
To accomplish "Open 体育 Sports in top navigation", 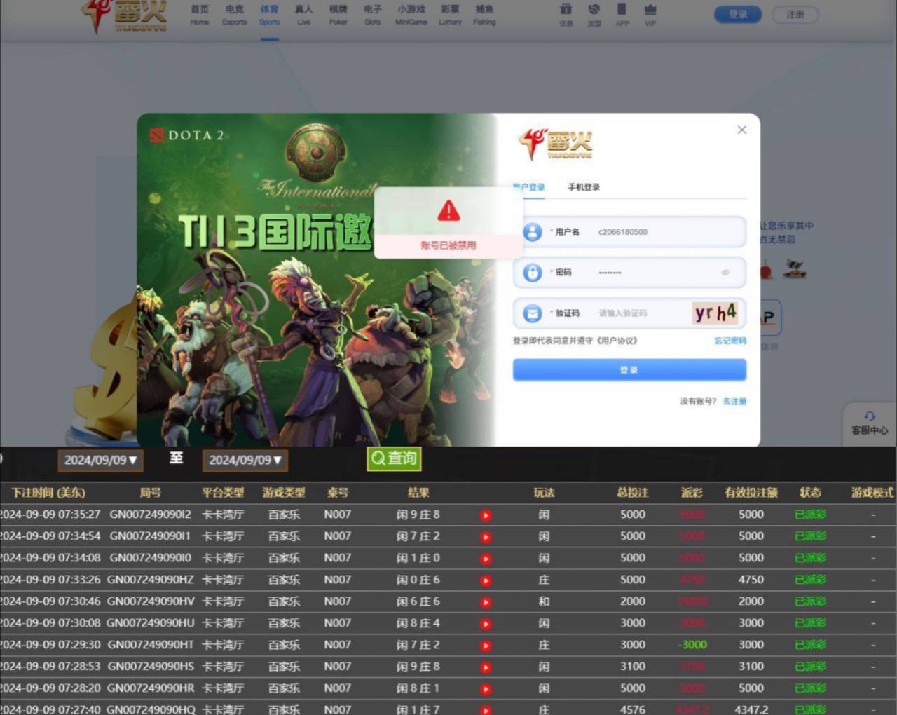I will 269,15.
